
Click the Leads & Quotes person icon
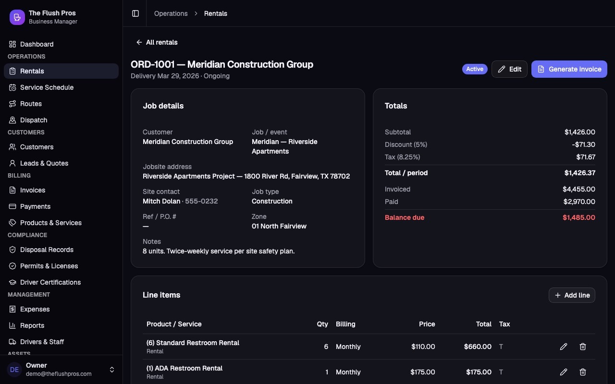pos(12,163)
